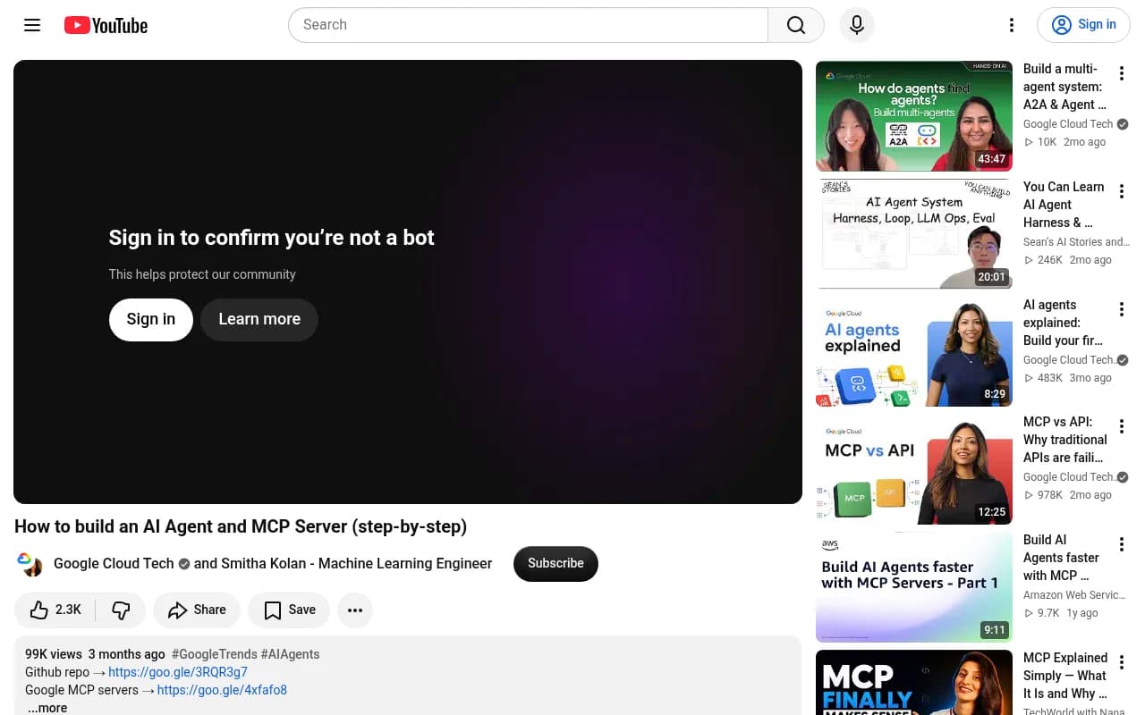The height and width of the screenshot is (715, 1145).
Task: Open the Github repo goo.gle/3RQR3g7 link
Action: coord(178,672)
